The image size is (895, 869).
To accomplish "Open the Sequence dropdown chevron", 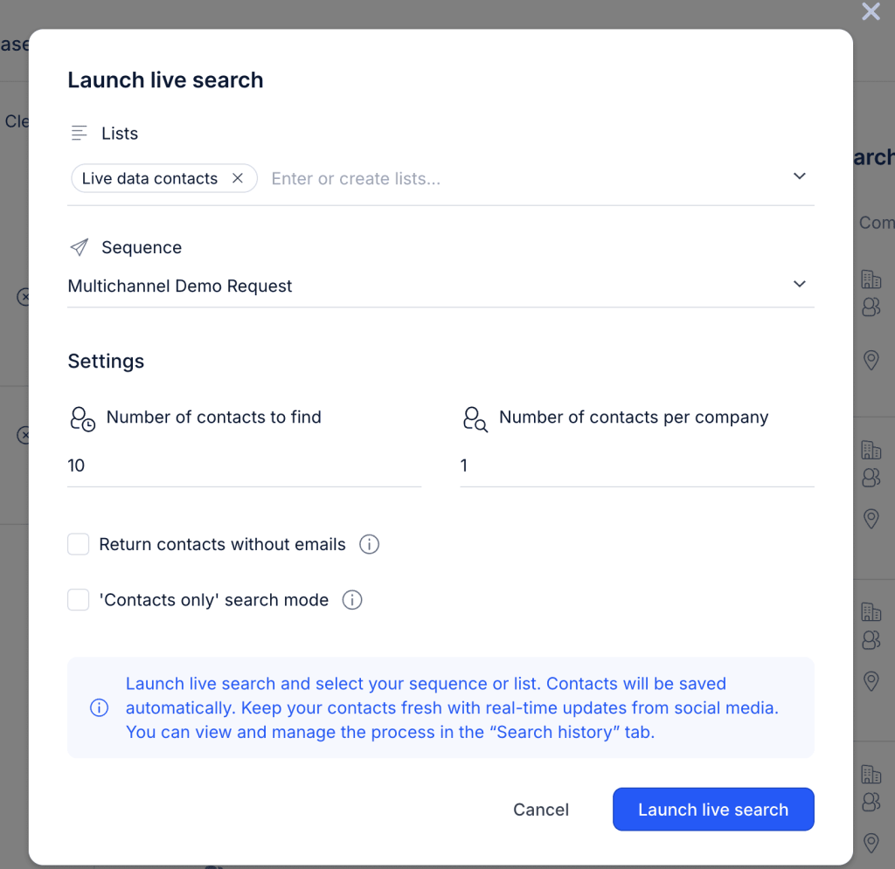I will tap(799, 284).
